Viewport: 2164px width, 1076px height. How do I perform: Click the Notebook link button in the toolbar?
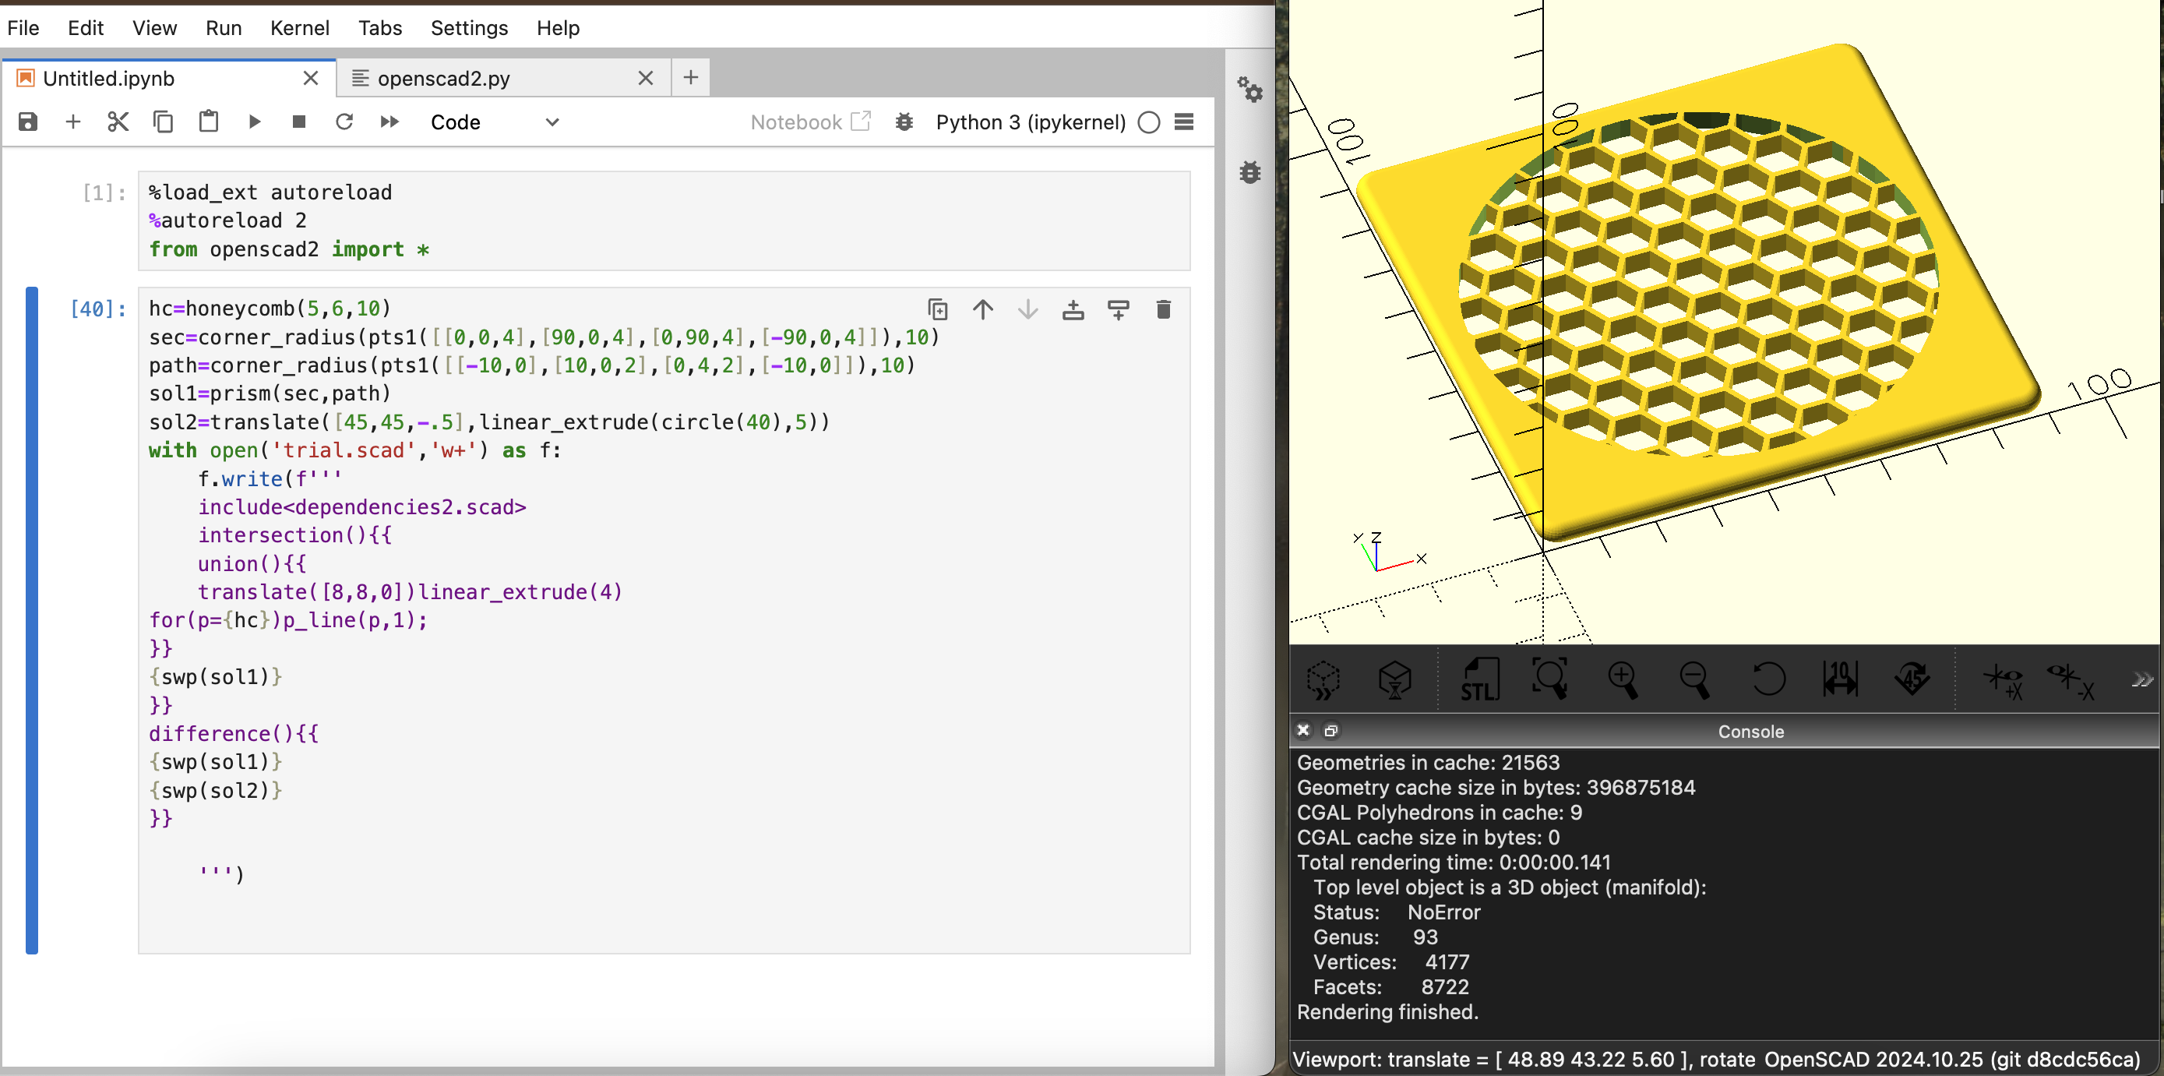click(809, 122)
